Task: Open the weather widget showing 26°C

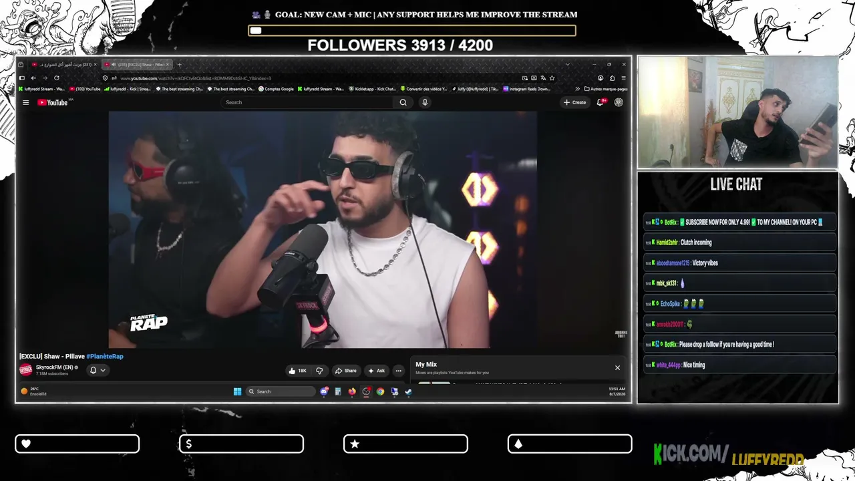Action: pyautogui.click(x=34, y=391)
